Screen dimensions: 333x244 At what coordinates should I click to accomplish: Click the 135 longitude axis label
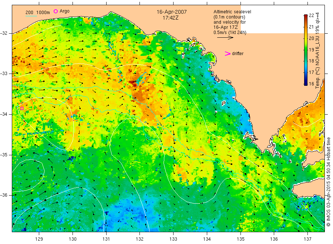click(x=240, y=239)
